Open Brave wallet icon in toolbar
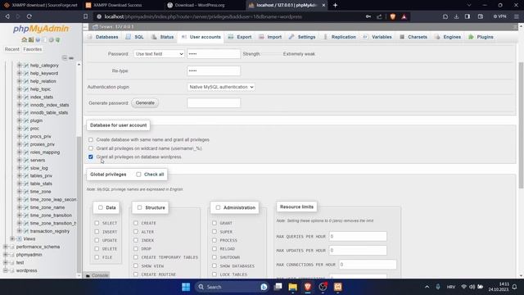This screenshot has width=524, height=295. pos(481,16)
